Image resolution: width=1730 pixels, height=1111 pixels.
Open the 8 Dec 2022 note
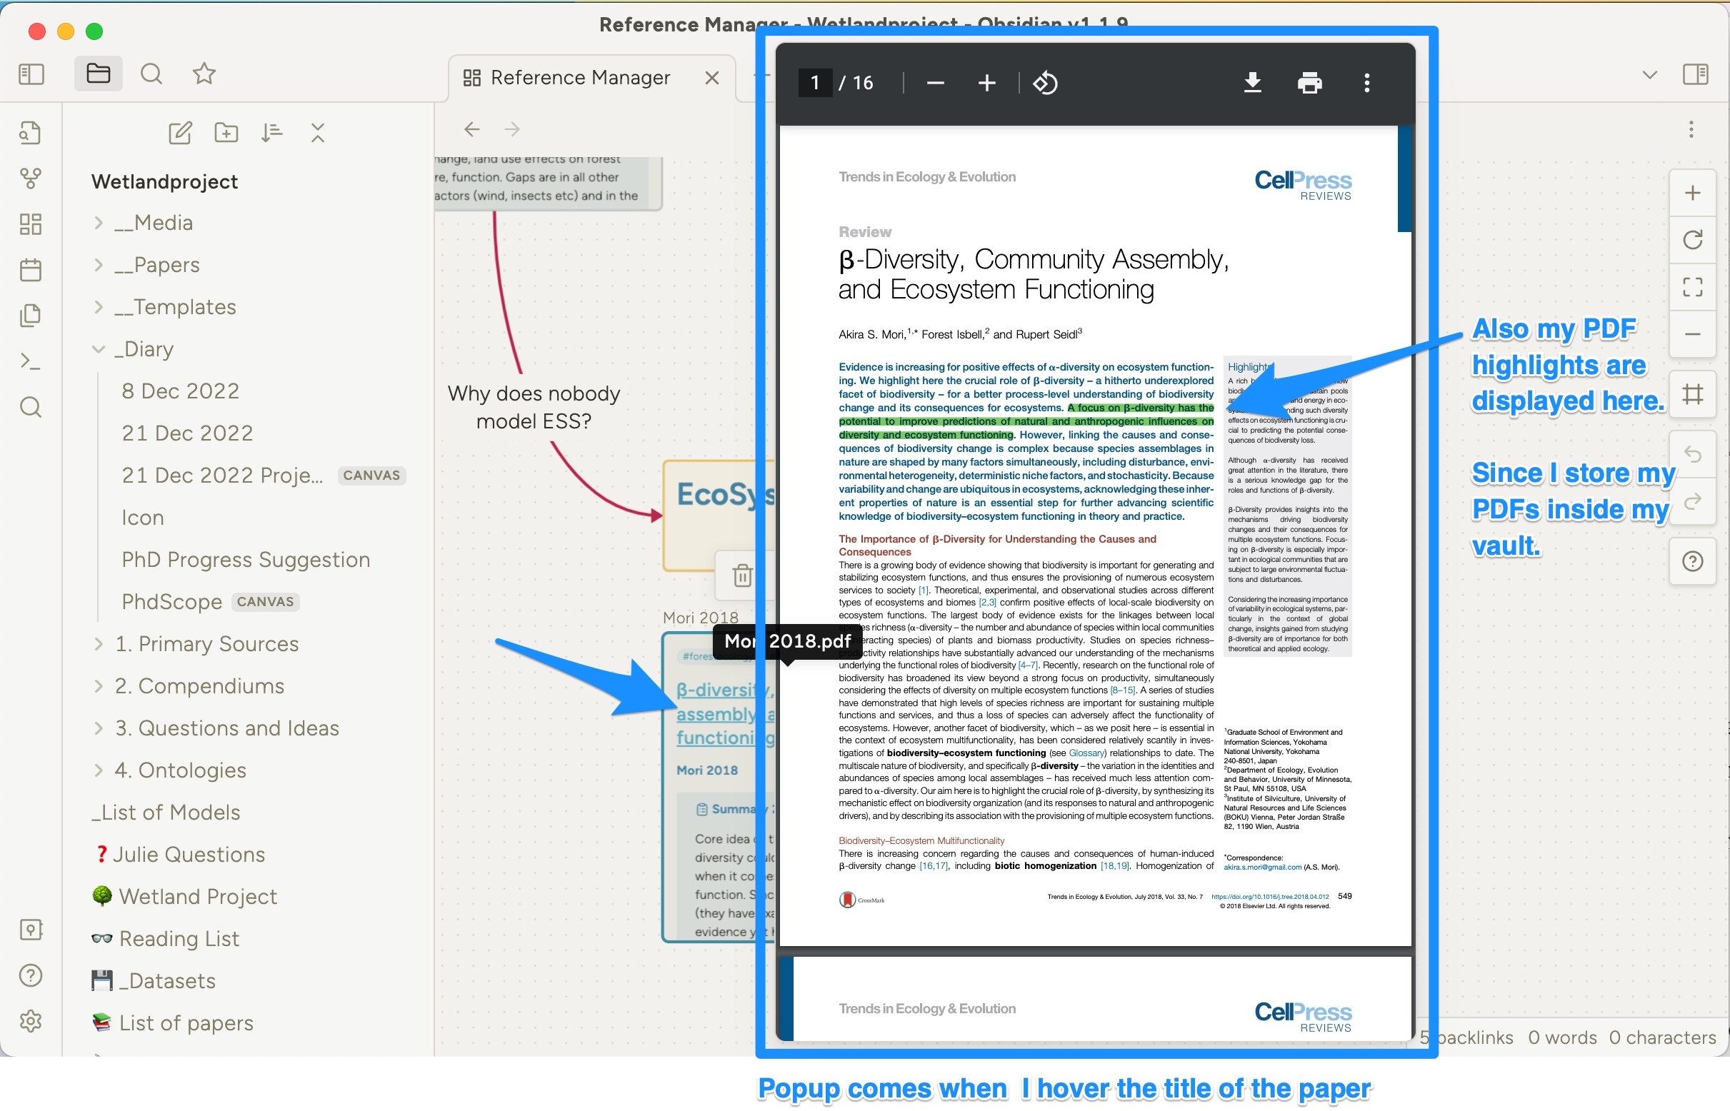click(x=181, y=391)
